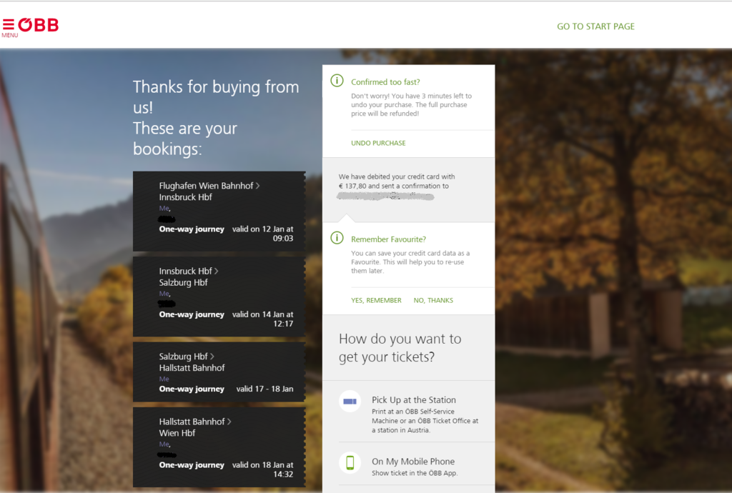732x493 pixels.
Task: Click the mobile phone icon
Action: [x=350, y=463]
